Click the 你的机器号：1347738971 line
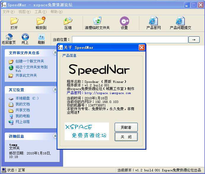Viewport: 205px width, 174px height. tap(86, 105)
